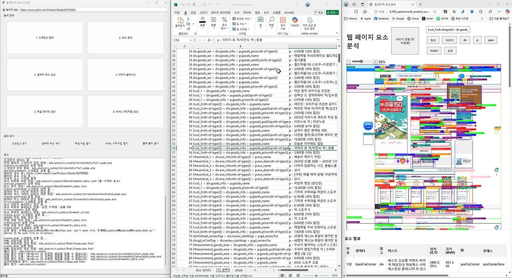
Task: Click the Excel Save icon in title bar
Action: point(204,4)
